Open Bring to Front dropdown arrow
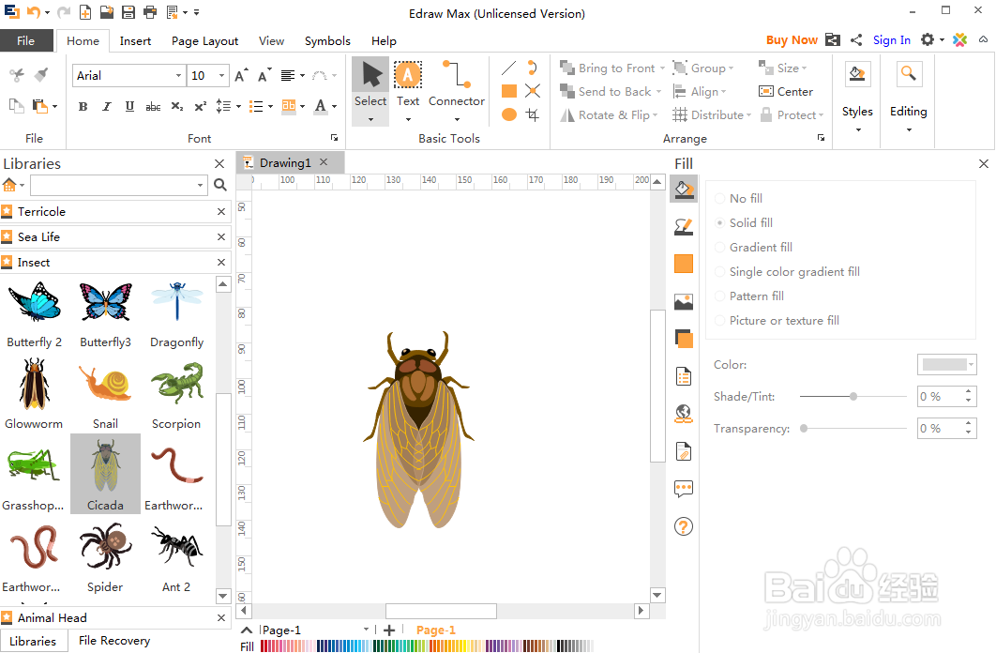 point(662,68)
